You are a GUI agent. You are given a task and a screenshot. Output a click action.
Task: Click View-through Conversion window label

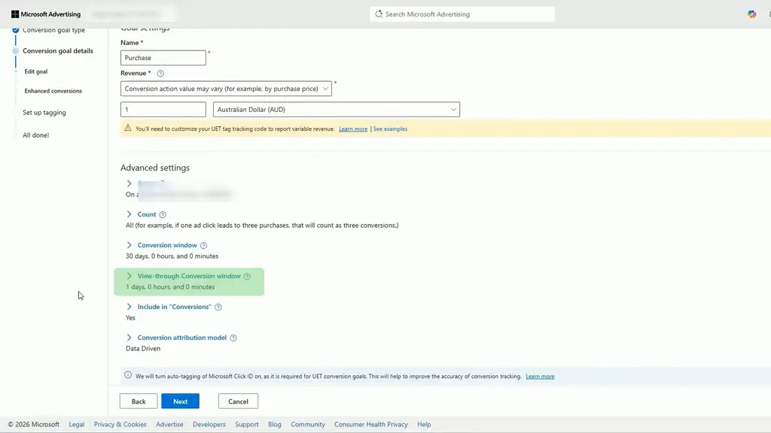click(x=189, y=277)
